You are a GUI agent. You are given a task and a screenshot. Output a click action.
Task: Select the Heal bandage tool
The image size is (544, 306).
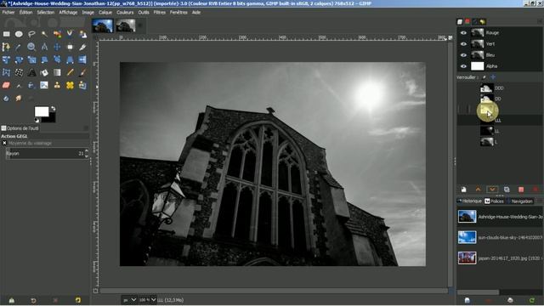[x=70, y=85]
